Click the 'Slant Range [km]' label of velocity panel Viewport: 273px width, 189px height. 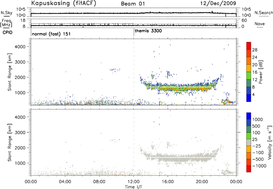pos(10,143)
